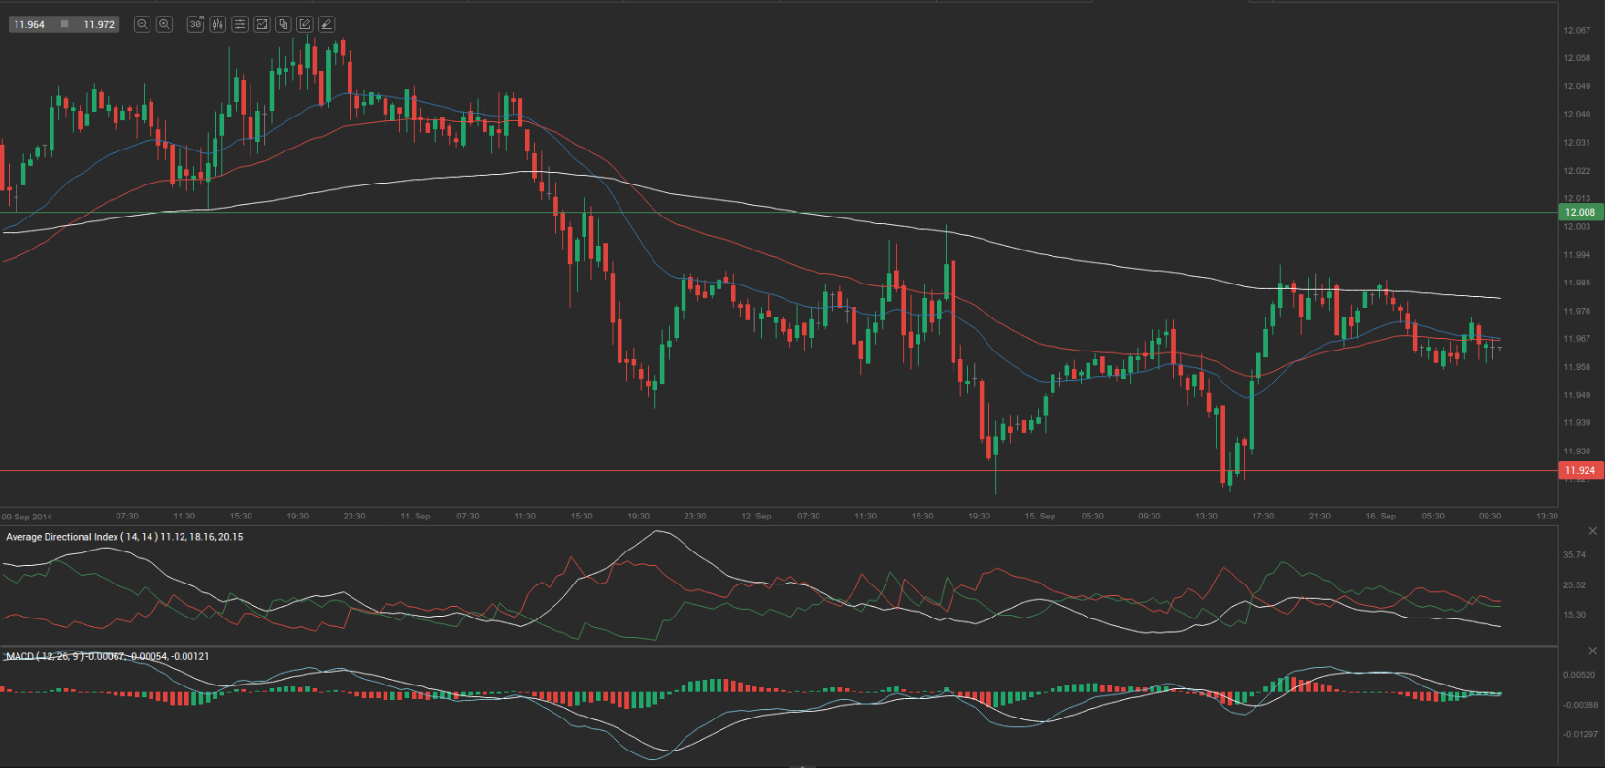The height and width of the screenshot is (768, 1605).
Task: Click the overlapping pages copy icon
Action: tap(284, 24)
